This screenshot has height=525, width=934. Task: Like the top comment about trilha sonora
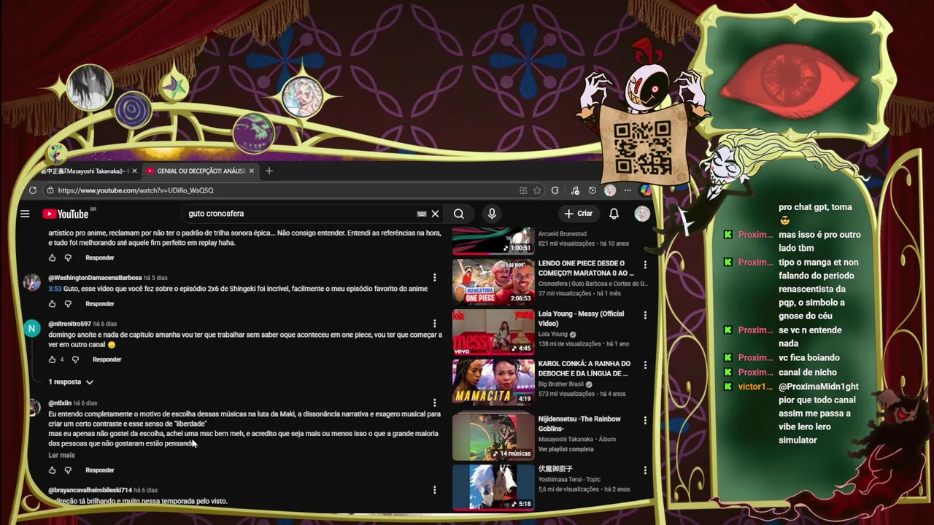click(53, 258)
